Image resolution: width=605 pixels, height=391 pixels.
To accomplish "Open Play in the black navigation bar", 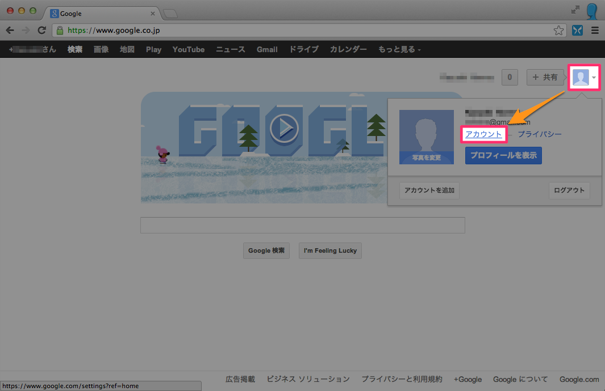I will (x=153, y=50).
